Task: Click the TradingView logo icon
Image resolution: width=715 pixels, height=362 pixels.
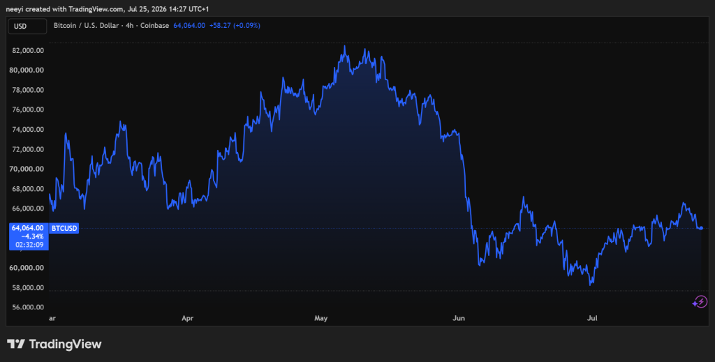Action: coord(15,344)
